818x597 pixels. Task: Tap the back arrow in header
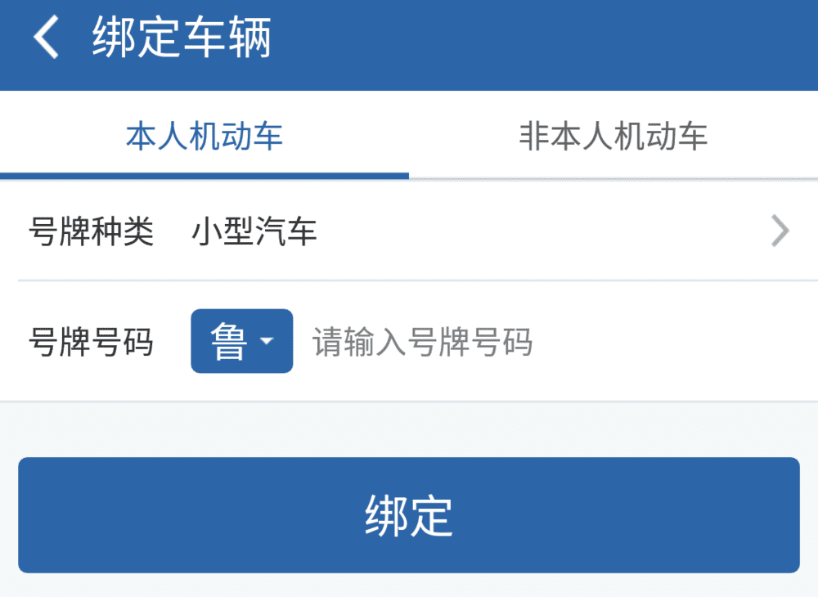click(47, 38)
